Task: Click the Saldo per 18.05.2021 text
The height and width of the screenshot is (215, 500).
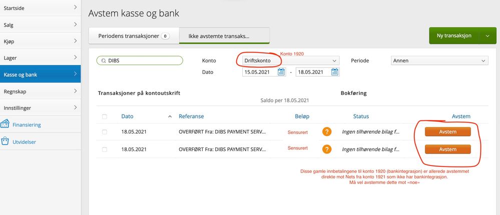Action: [285, 100]
